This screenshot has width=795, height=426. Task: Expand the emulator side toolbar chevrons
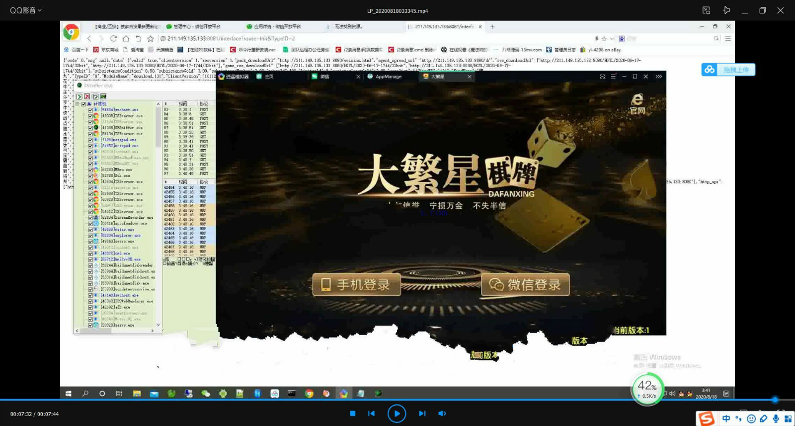click(659, 77)
